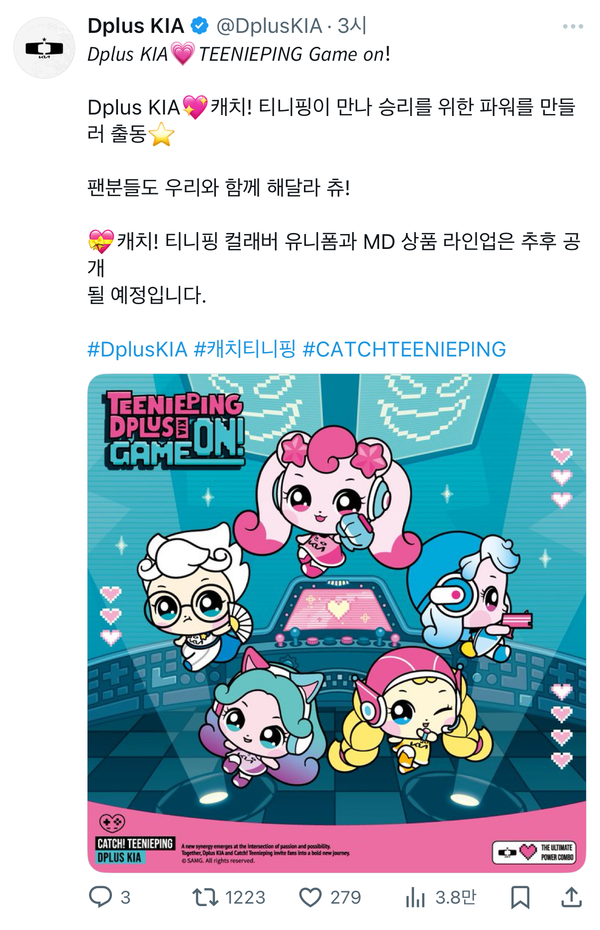Open the Dplus KIA display name
The image size is (600, 930).
[x=136, y=26]
